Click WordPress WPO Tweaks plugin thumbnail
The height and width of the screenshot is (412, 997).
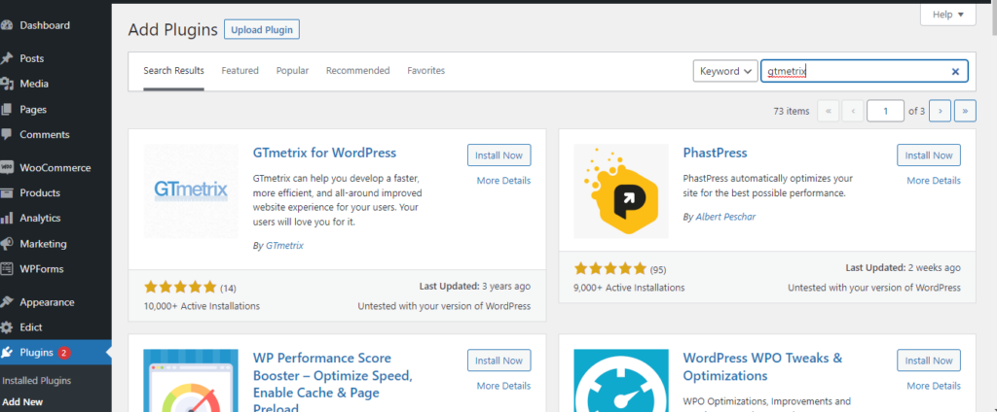(x=621, y=380)
